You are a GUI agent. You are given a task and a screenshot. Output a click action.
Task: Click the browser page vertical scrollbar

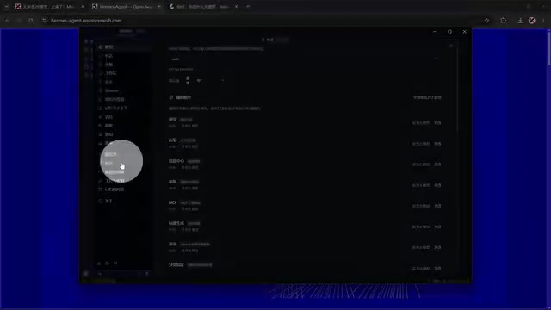pyautogui.click(x=548, y=47)
